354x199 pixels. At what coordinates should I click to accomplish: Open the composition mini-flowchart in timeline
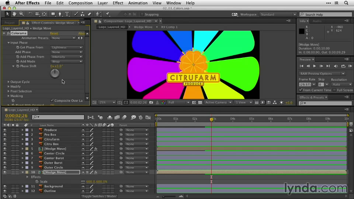(x=91, y=117)
